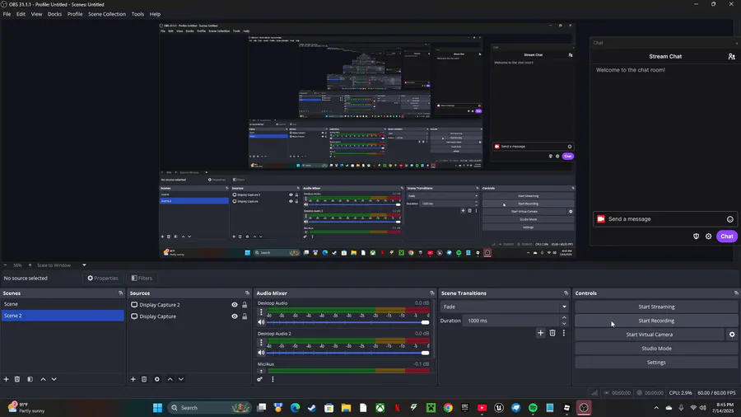Pop out the Scene Transitions dock icon
This screenshot has height=417, width=741.
[566, 293]
